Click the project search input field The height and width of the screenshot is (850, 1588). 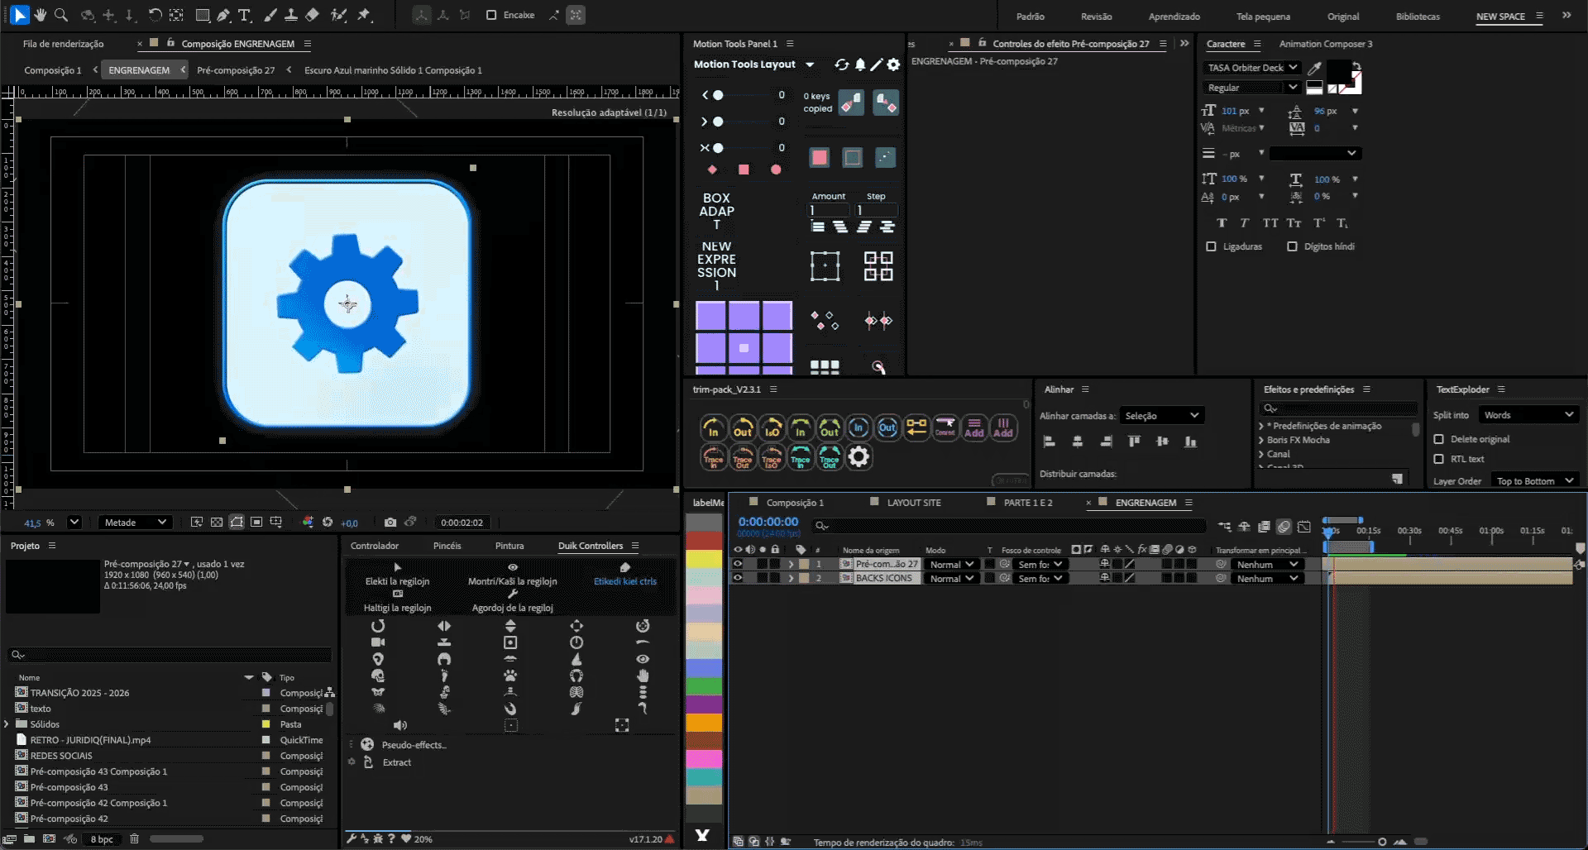pyautogui.click(x=170, y=655)
